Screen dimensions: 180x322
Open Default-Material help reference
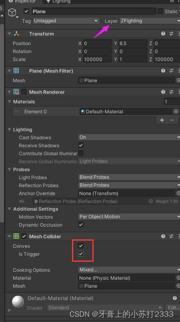[175, 298]
